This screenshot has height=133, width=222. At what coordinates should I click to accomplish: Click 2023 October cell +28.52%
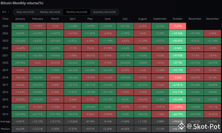click(177, 41)
